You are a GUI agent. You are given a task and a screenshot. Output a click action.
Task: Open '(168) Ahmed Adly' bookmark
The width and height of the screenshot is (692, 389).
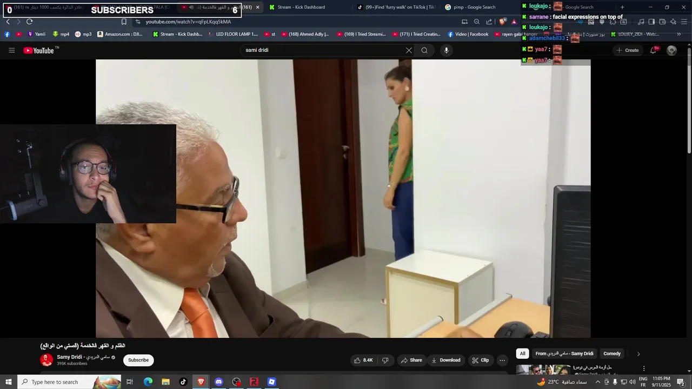point(305,34)
